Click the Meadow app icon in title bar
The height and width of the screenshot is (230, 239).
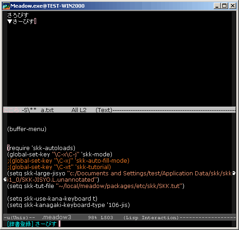[x=6, y=6]
